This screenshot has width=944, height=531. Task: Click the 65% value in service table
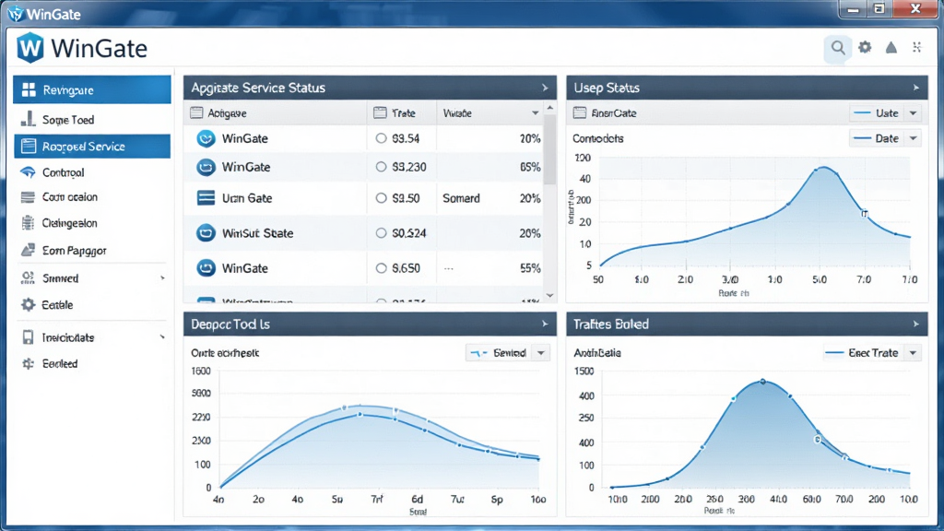[530, 167]
